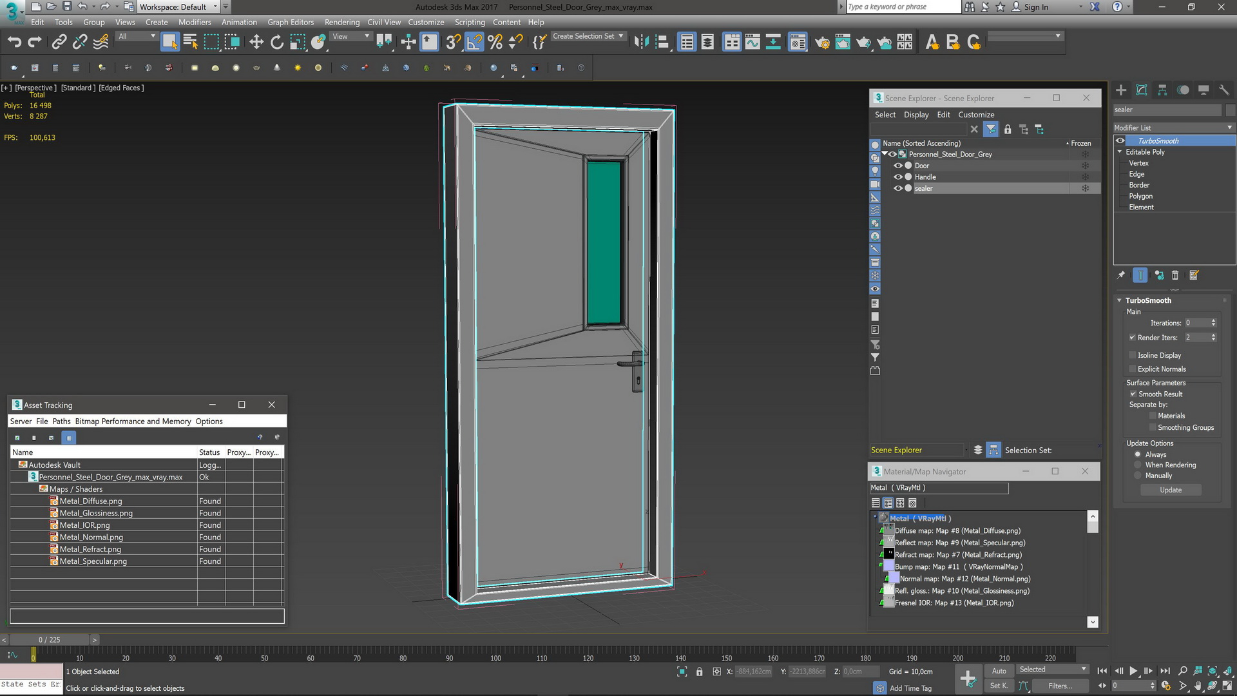
Task: Click When Rendering radio button
Action: point(1138,465)
